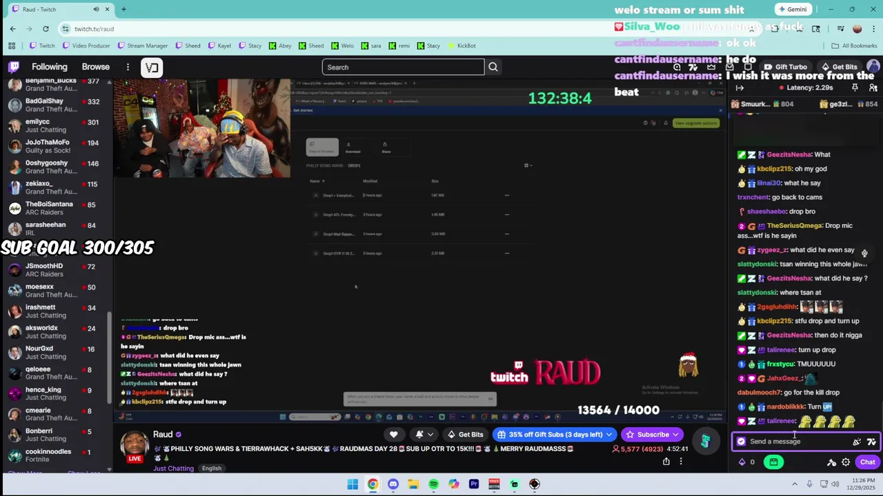Open the All Bookmarks folder
Viewport: 883px width, 496px height.
pos(854,45)
